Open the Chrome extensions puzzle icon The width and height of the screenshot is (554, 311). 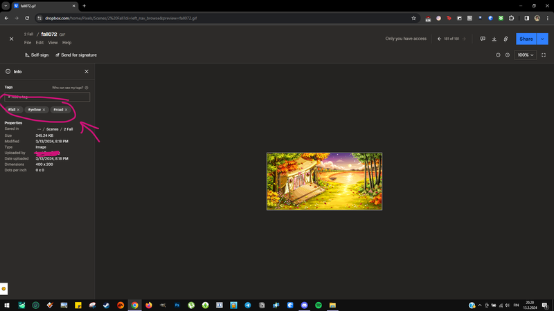[511, 18]
